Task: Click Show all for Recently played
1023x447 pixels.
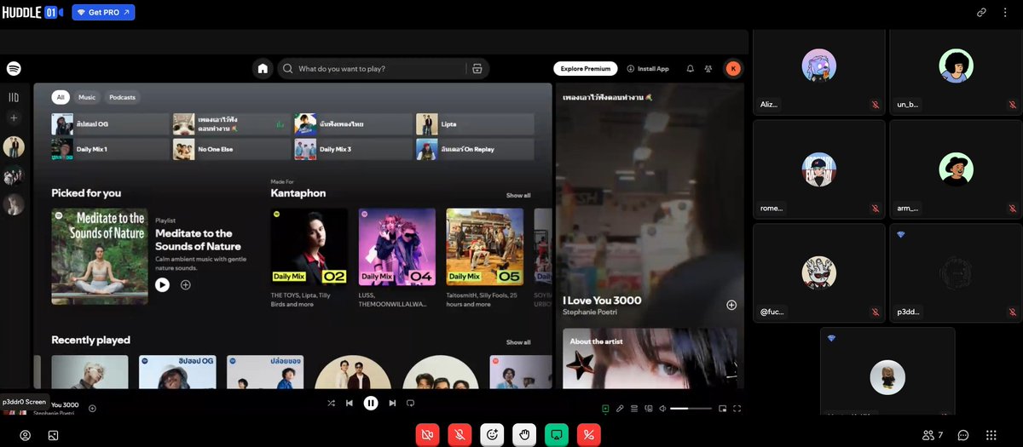Action: tap(518, 342)
